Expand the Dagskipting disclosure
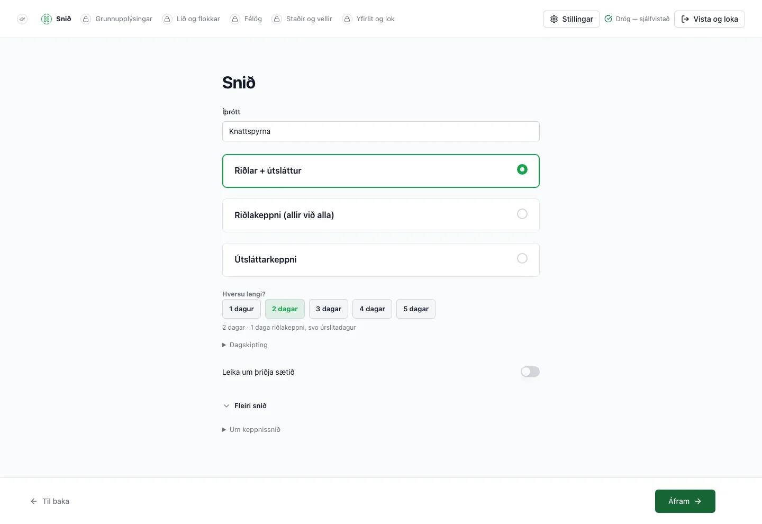The height and width of the screenshot is (524, 762). point(245,345)
